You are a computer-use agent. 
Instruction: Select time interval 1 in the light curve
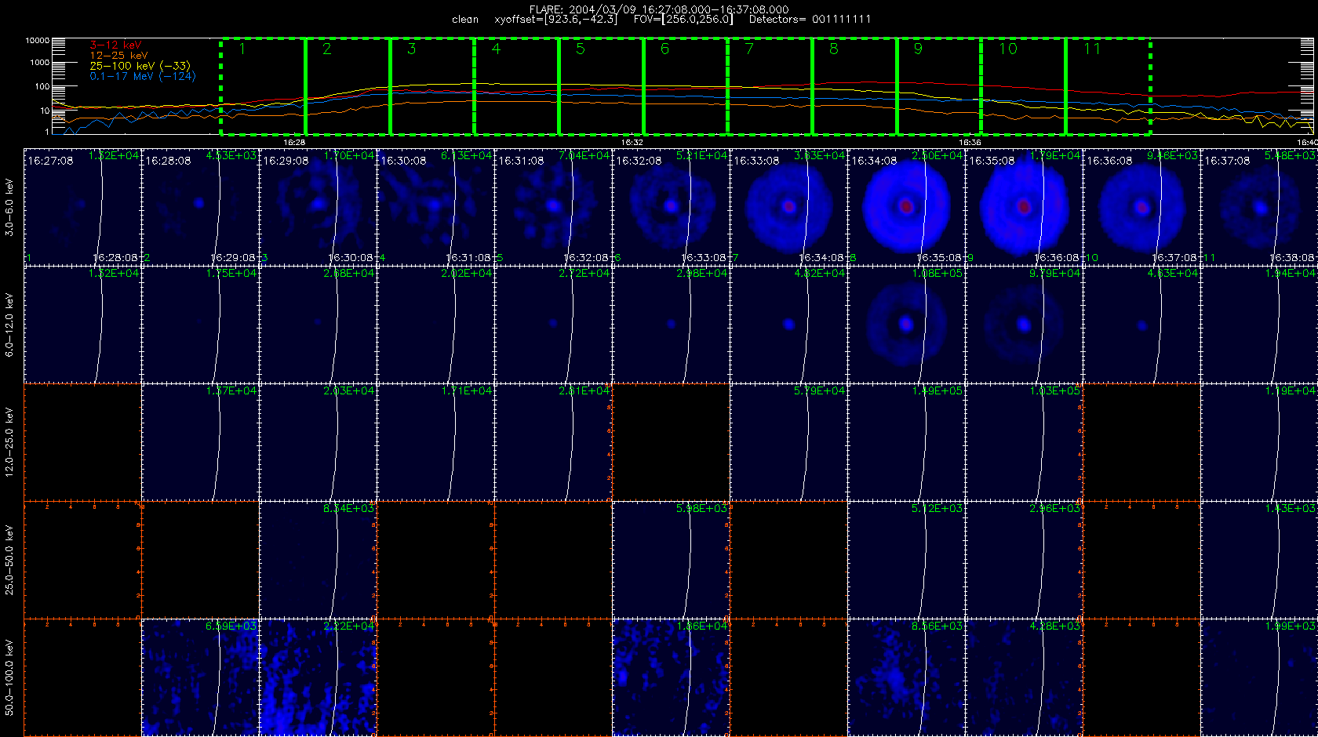point(263,86)
